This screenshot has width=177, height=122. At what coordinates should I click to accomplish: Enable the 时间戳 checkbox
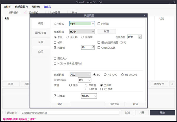99,24
